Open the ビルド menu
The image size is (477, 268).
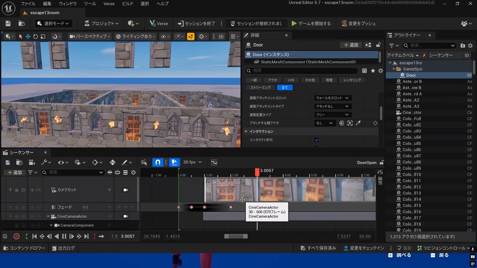[127, 4]
